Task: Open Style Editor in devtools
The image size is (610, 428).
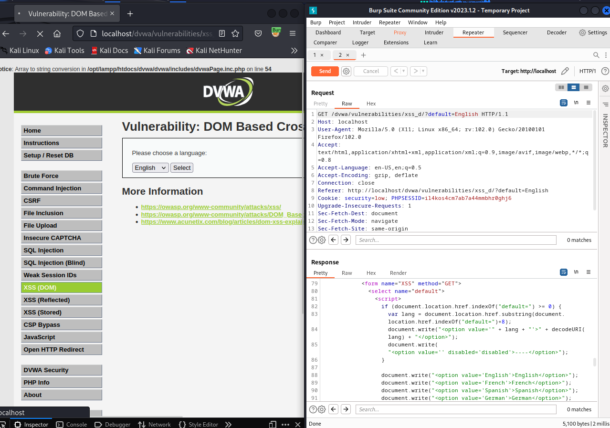Action: (x=198, y=424)
